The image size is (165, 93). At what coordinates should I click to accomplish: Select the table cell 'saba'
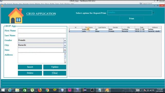pyautogui.click(x=89, y=31)
